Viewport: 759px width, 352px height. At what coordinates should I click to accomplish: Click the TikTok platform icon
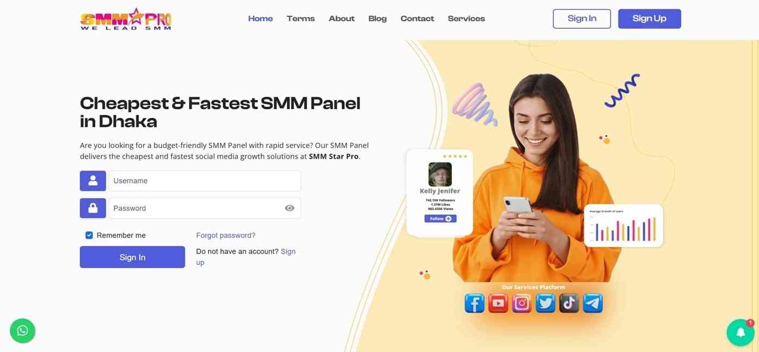coord(569,303)
